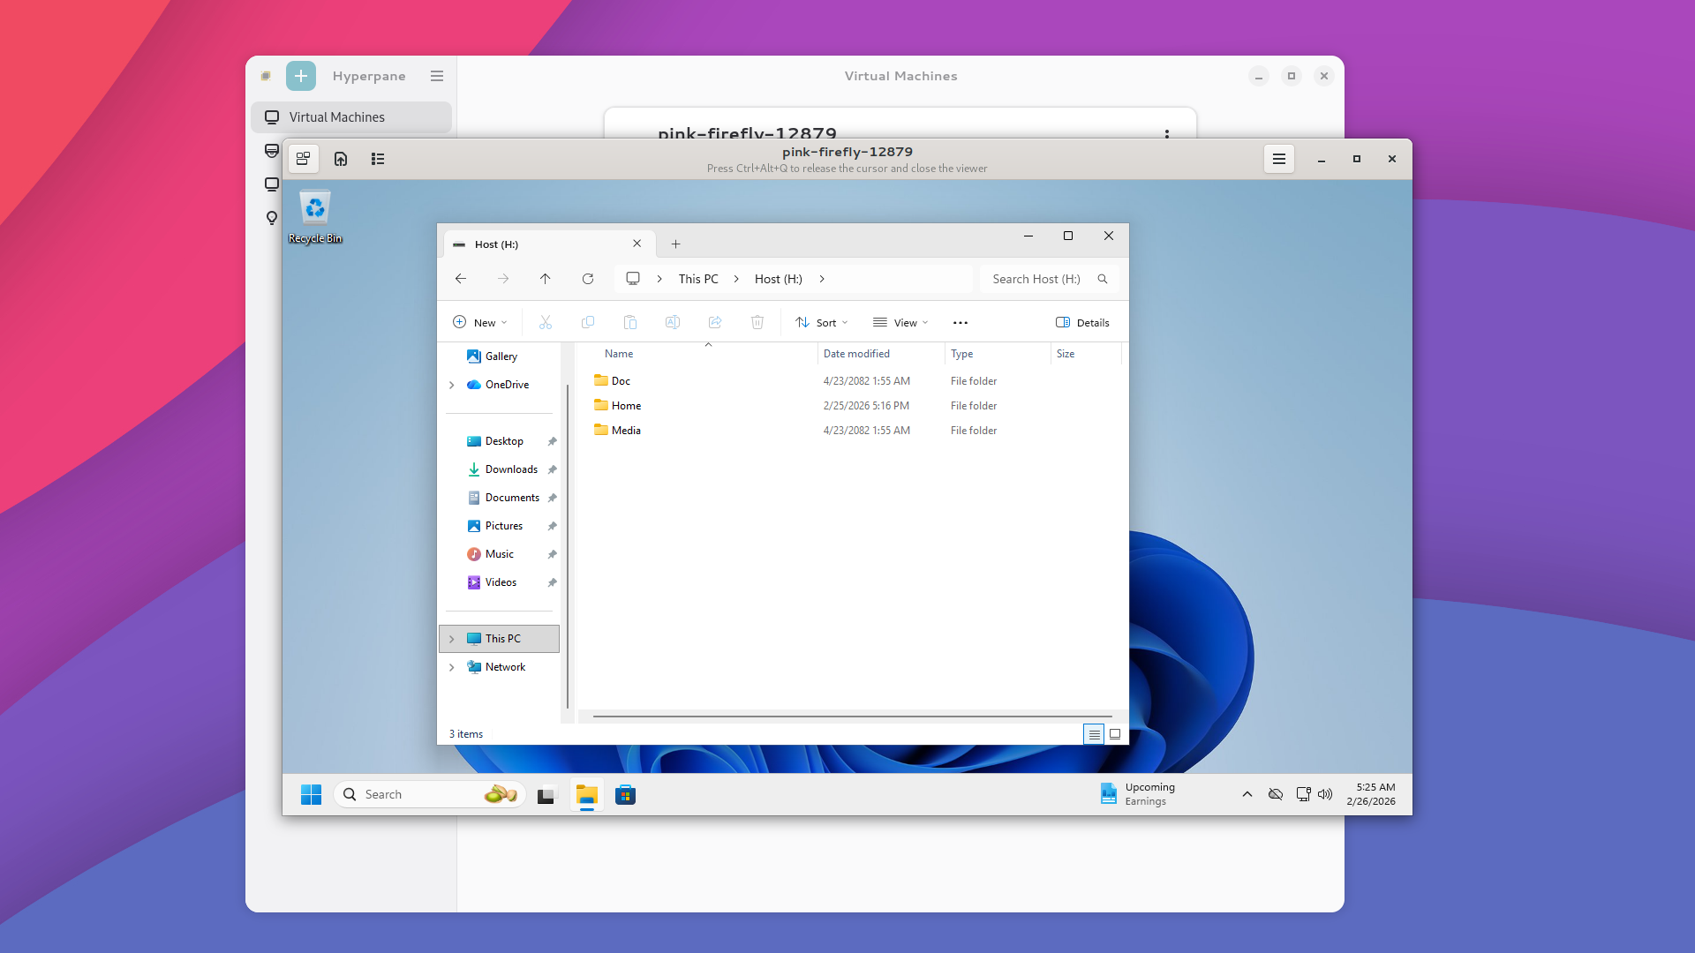The image size is (1695, 953).
Task: Switch to details list view toggle
Action: 1094,734
